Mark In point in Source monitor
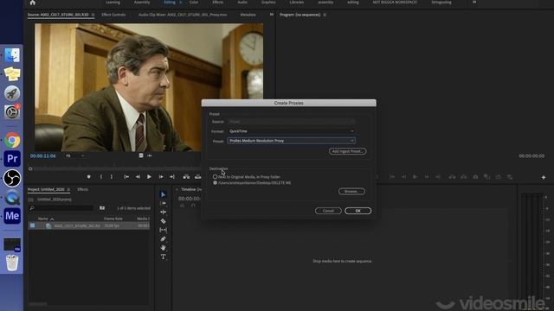Screen dimensions: 554x311 point(101,176)
